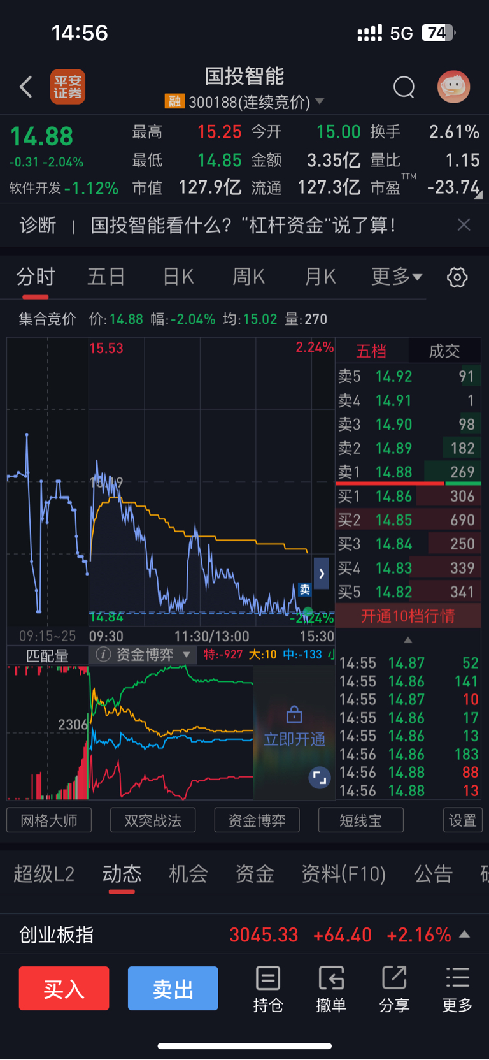489x1060 pixels.
Task: Open 网格大师 tool
Action: coord(49,820)
